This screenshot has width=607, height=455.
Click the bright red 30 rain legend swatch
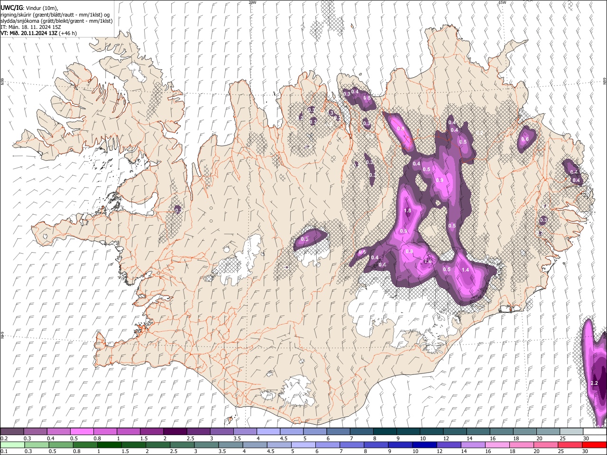pyautogui.click(x=594, y=445)
